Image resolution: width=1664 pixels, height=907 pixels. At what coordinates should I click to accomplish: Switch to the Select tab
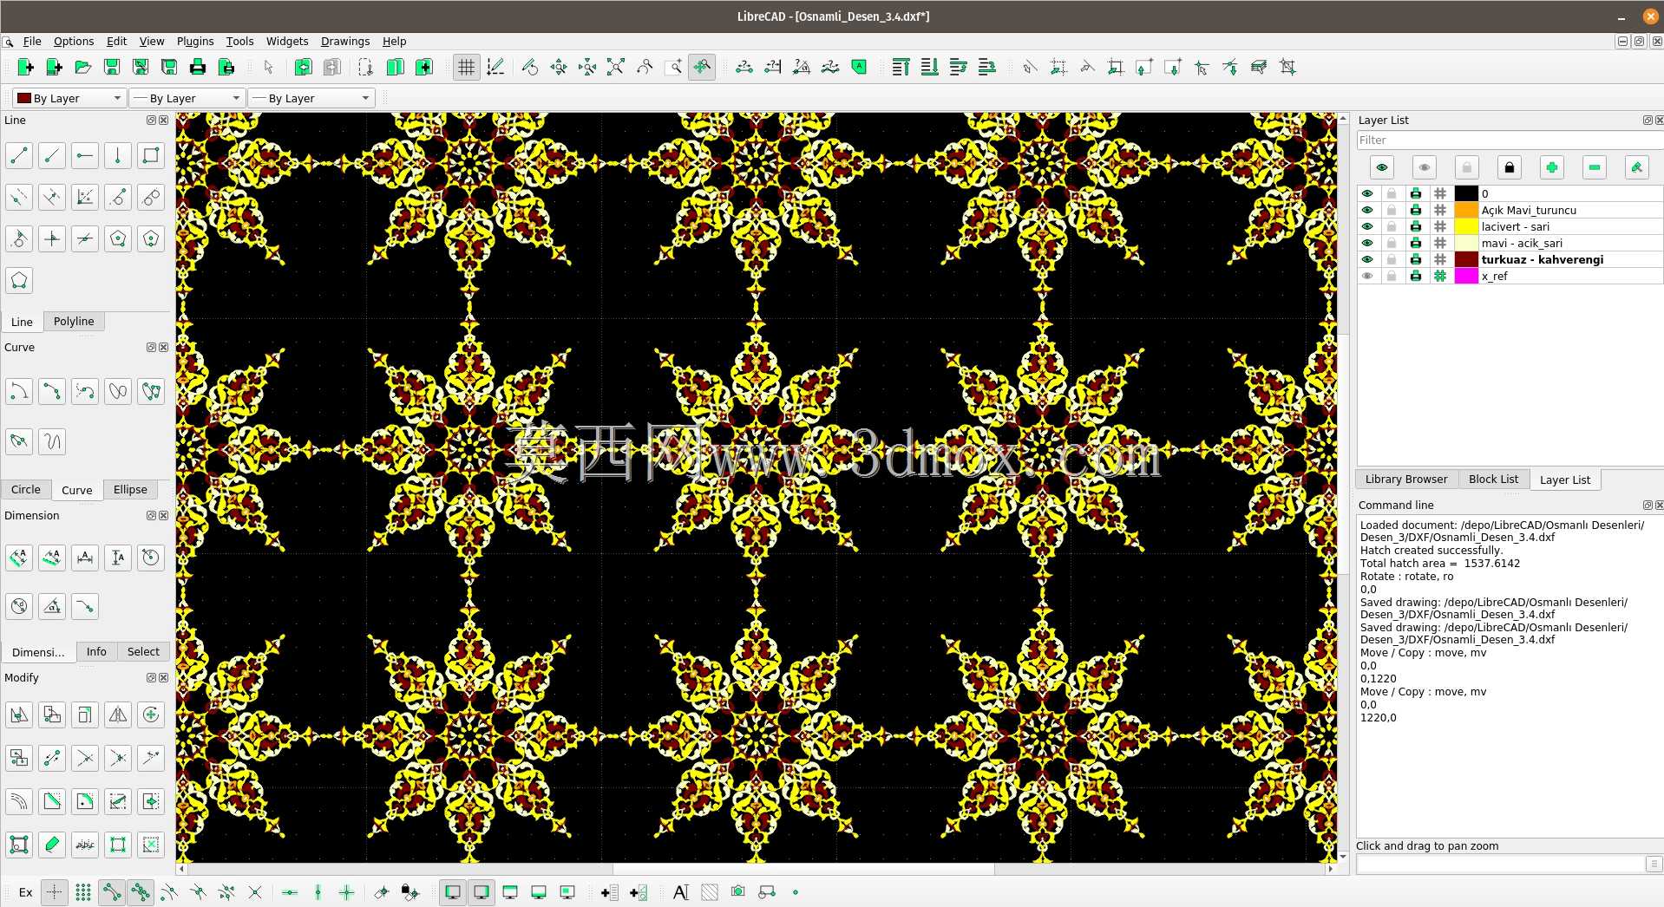click(143, 651)
